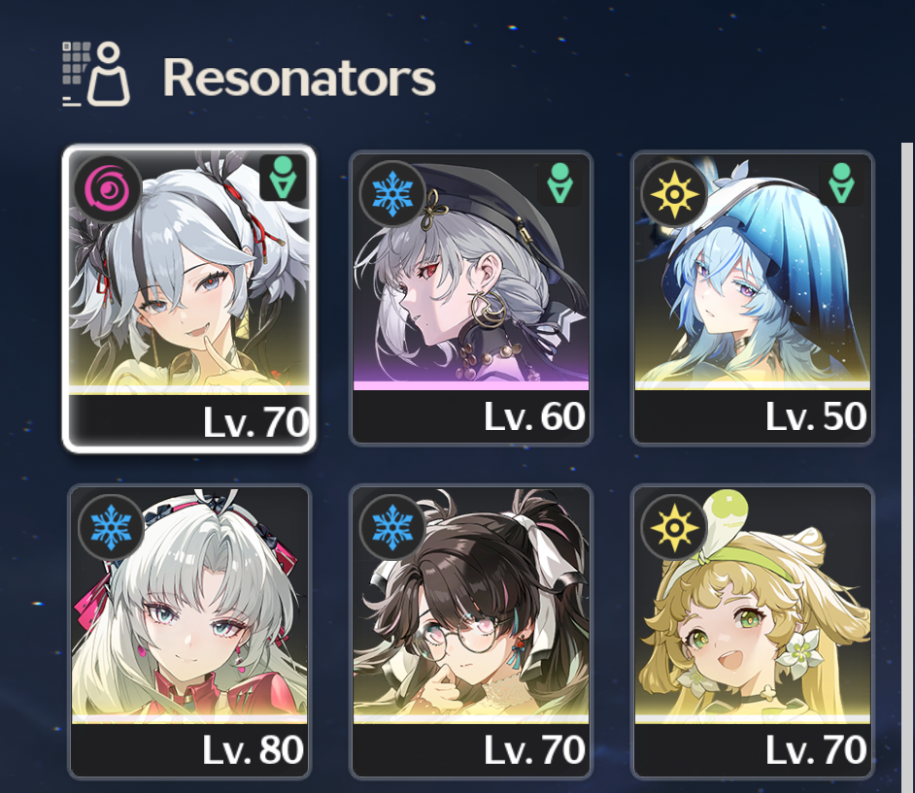Select the beret-wearing Lv. 60 resonator

(x=471, y=299)
